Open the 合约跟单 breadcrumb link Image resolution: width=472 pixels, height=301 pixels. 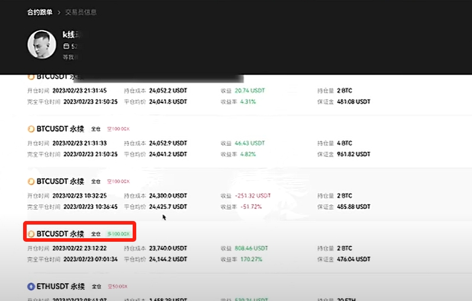(40, 12)
